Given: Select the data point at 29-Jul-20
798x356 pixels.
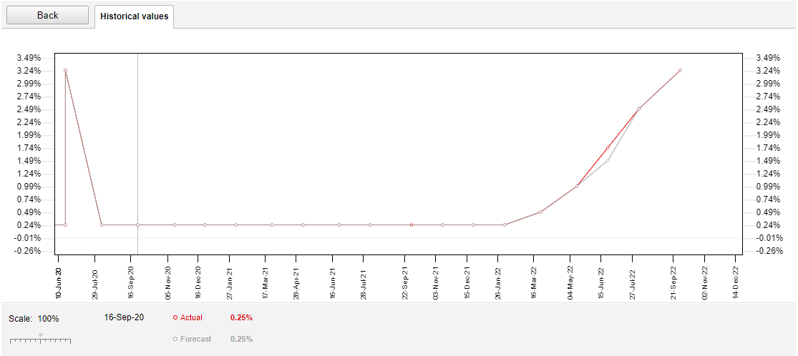Looking at the screenshot, I should (102, 224).
